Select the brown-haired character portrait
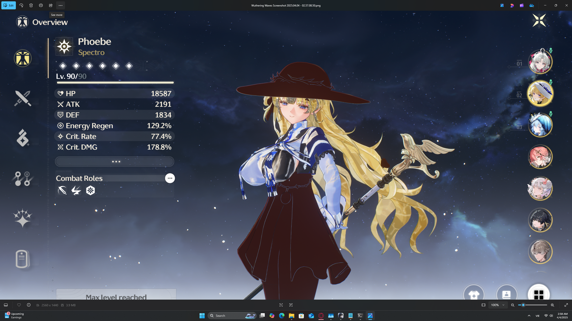This screenshot has height=321, width=572. [540, 252]
